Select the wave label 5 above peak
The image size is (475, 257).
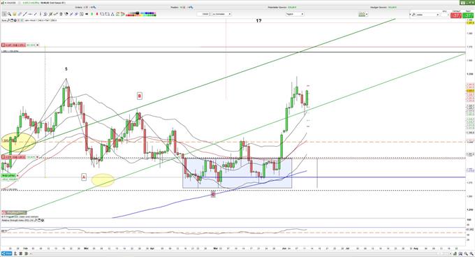[x=66, y=69]
